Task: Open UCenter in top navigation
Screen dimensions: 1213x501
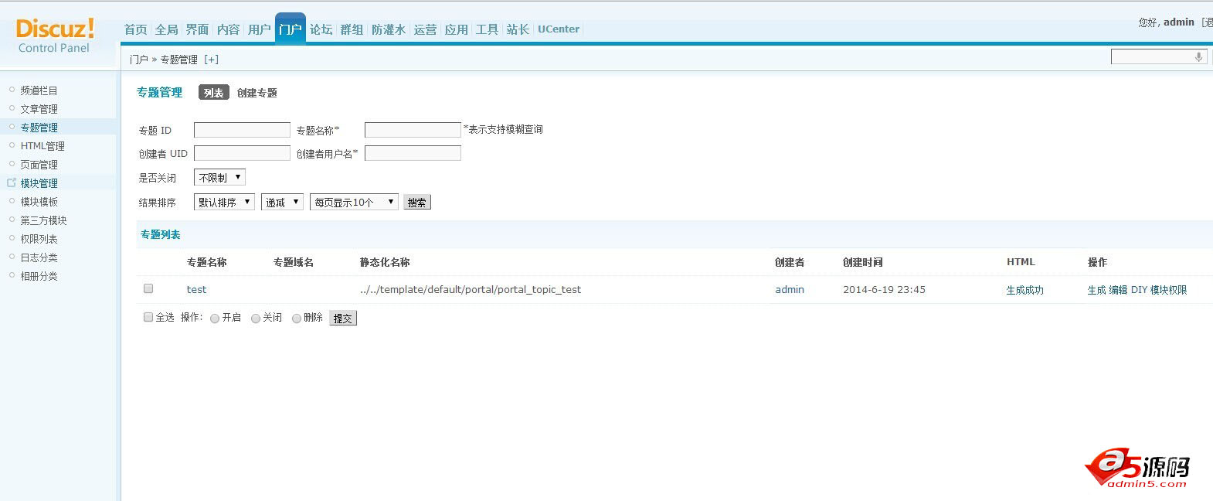Action: pyautogui.click(x=559, y=29)
